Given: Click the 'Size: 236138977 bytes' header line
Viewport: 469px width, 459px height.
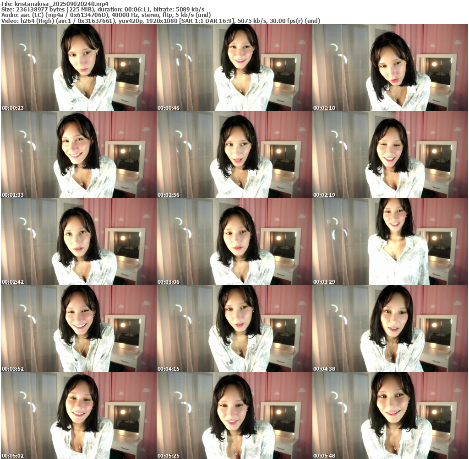Looking at the screenshot, I should click(x=103, y=10).
